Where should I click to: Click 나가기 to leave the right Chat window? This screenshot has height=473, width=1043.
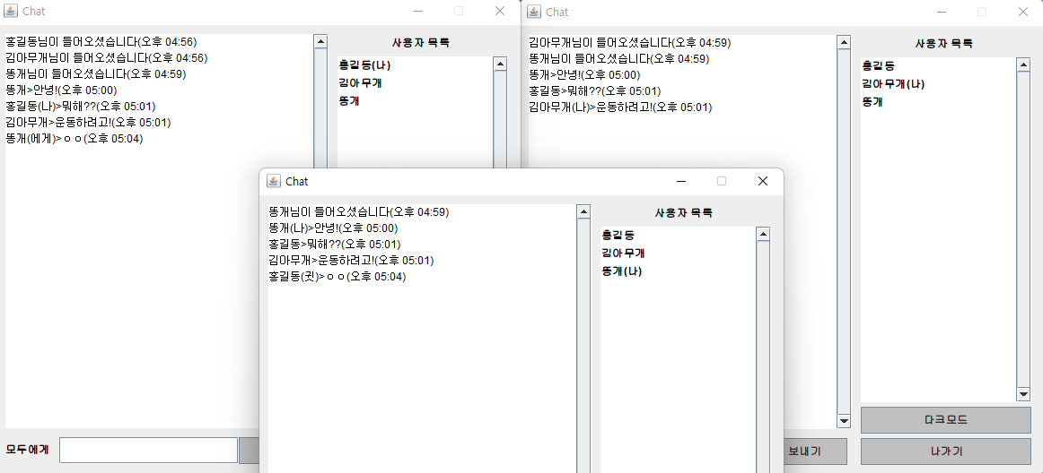tap(945, 451)
